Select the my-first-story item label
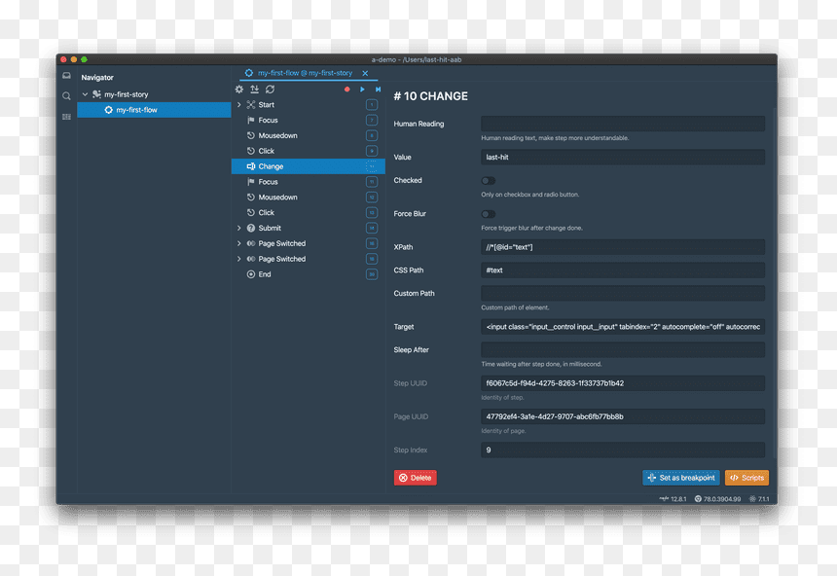This screenshot has width=837, height=576. [x=126, y=94]
